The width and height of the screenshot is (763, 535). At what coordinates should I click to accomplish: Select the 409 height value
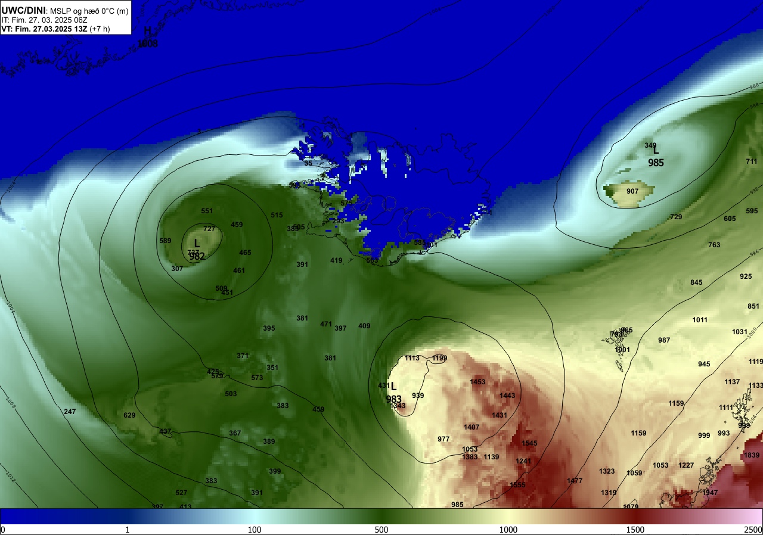(364, 326)
